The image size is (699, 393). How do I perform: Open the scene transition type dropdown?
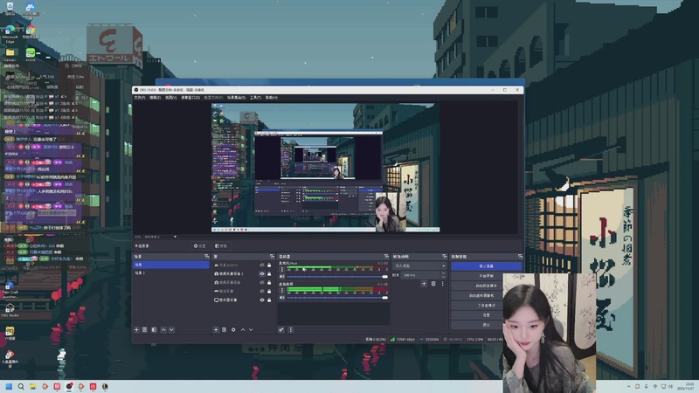[x=419, y=265]
